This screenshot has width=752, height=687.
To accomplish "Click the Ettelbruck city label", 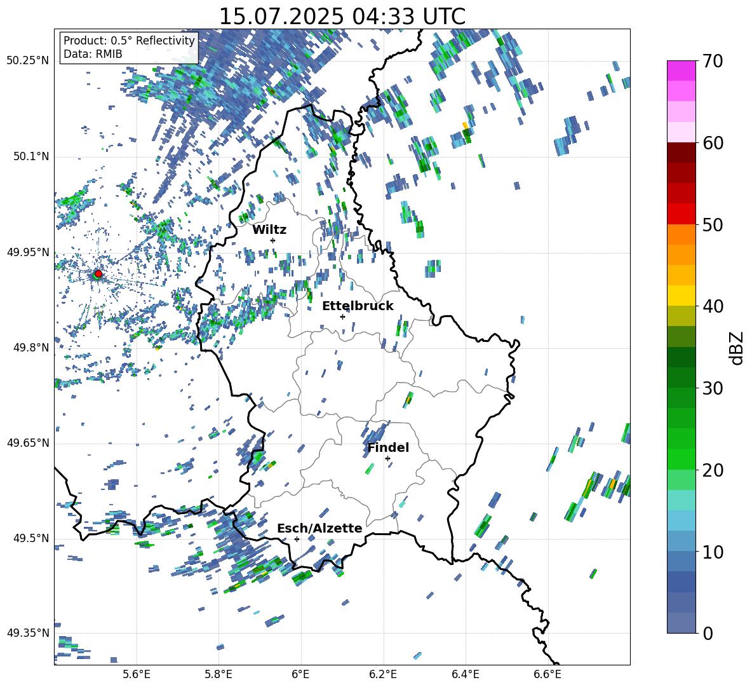I will click(x=358, y=306).
